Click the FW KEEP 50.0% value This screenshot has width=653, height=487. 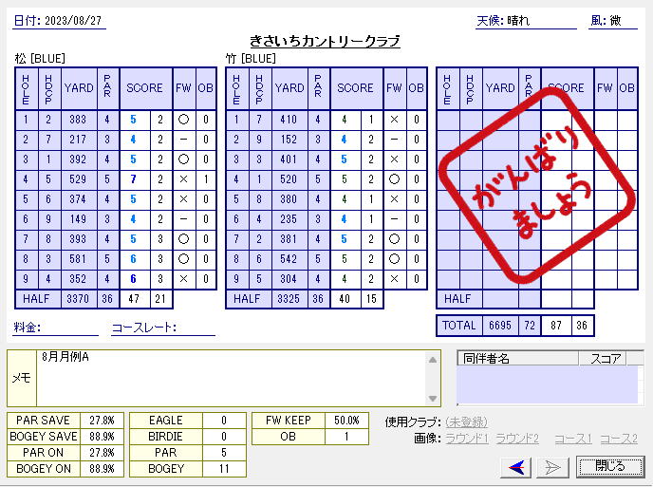[346, 421]
